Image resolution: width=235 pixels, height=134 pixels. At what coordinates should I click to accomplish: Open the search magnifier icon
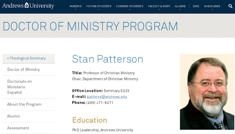[x=230, y=6]
